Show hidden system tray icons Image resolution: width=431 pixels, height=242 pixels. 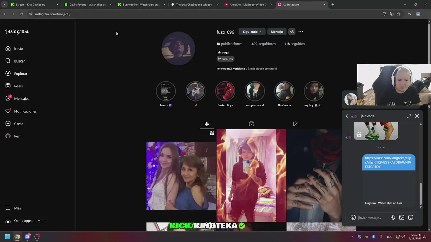352,237
